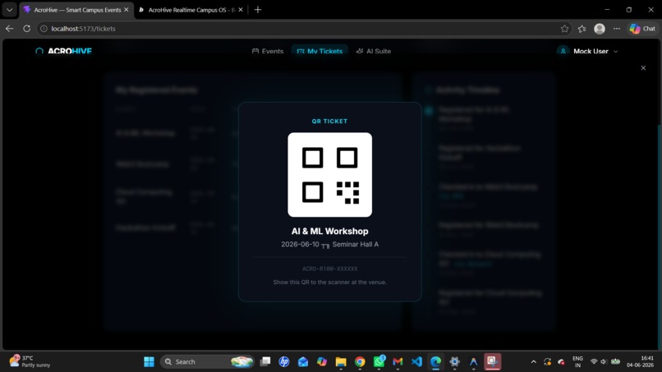662x372 pixels.
Task: Open the Copilot taskbar icon
Action: point(322,361)
